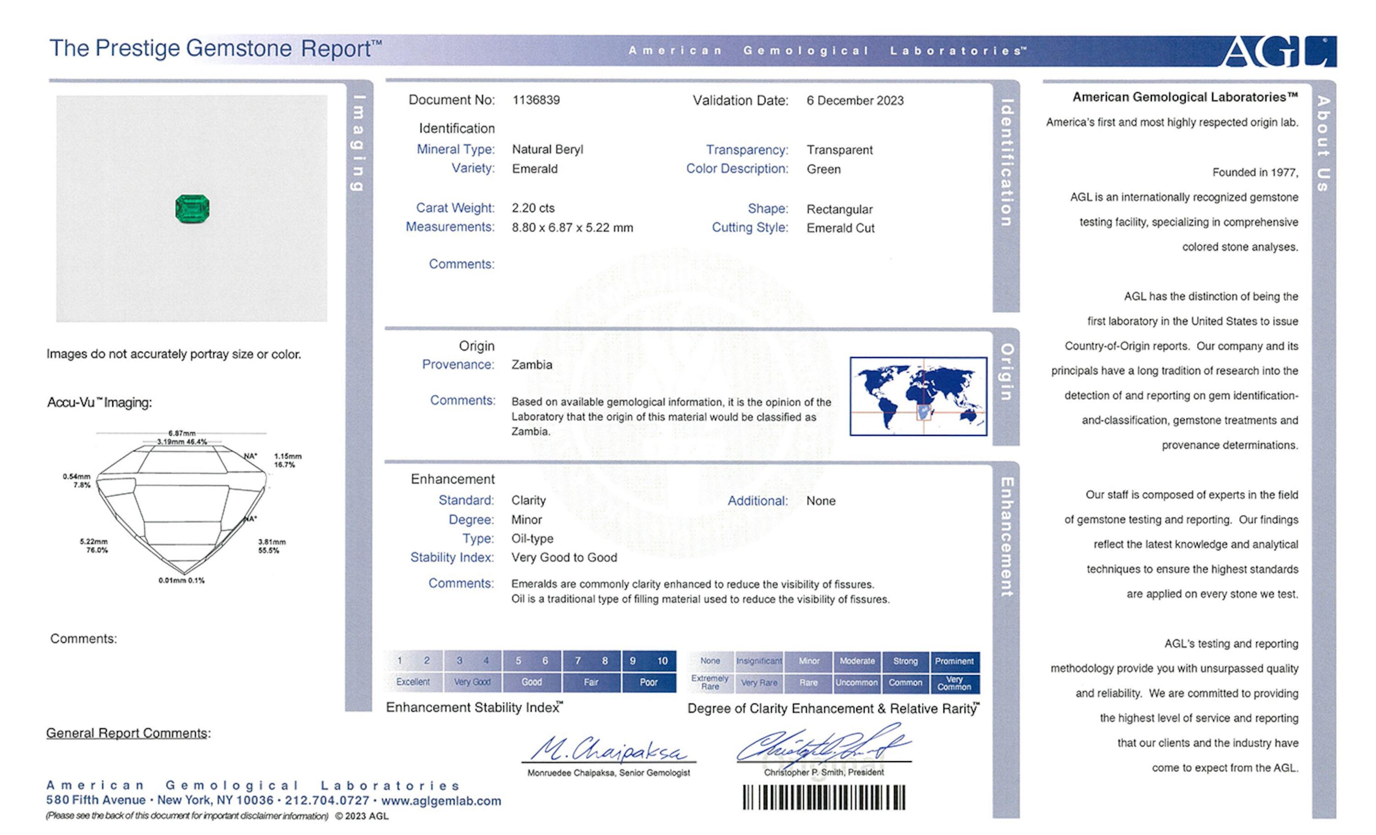Click the 'Transparent' transparency value

point(839,150)
